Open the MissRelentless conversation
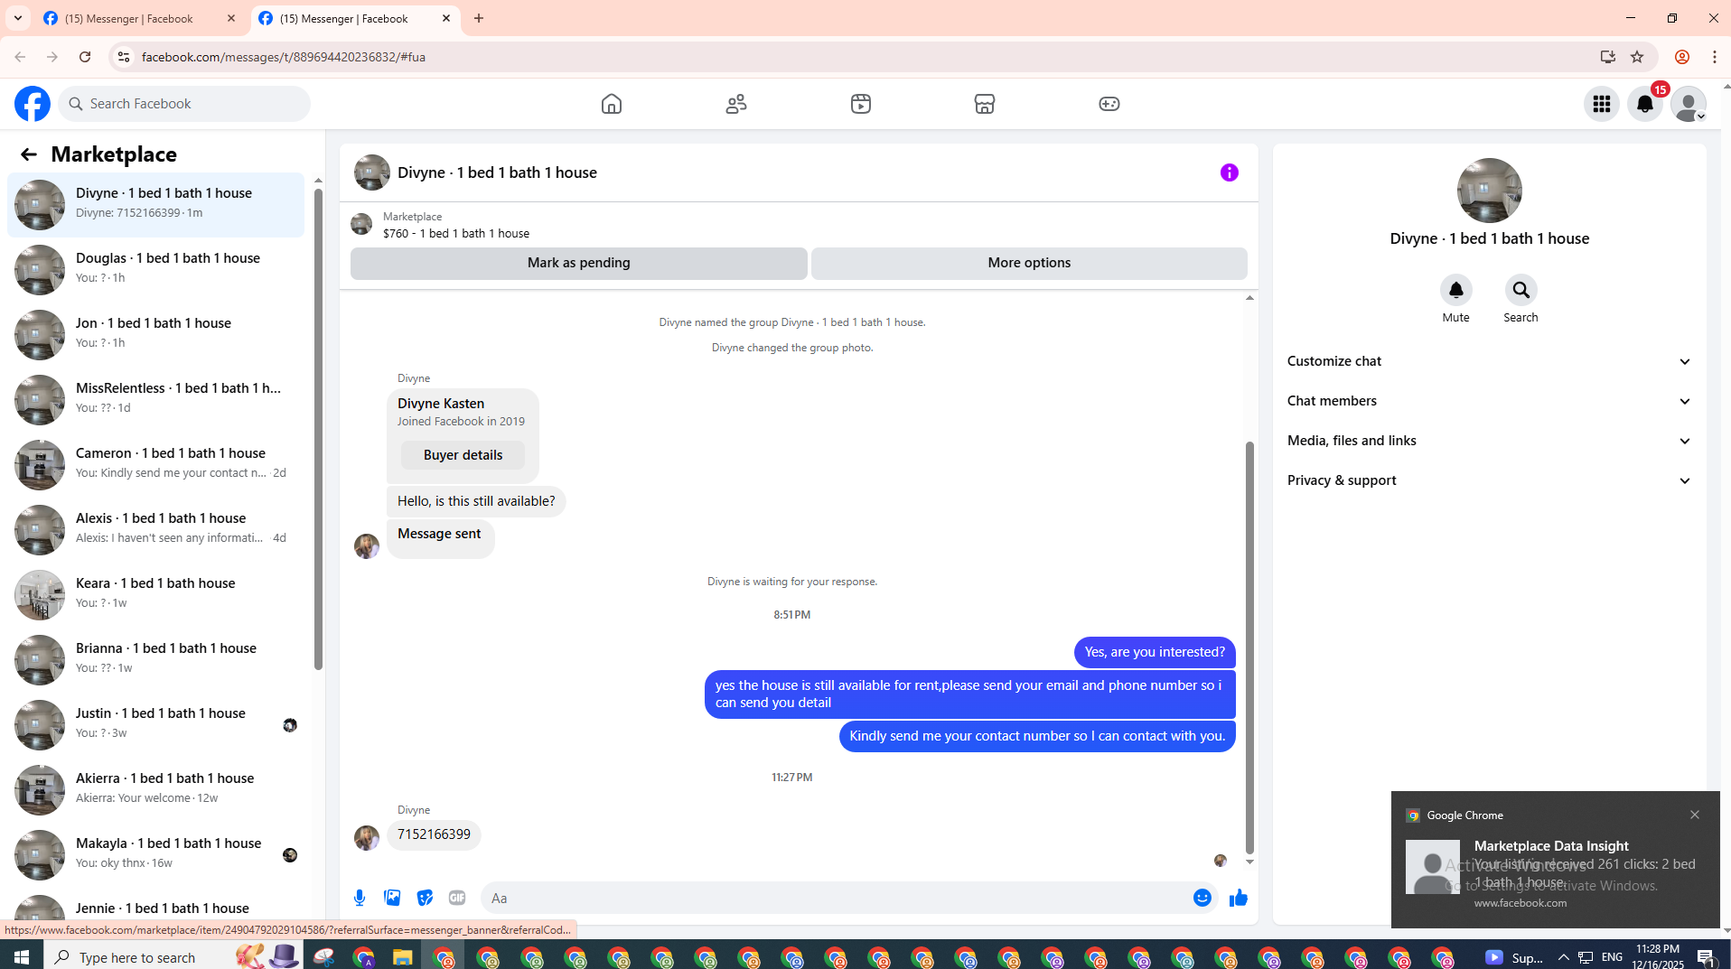 (x=155, y=399)
